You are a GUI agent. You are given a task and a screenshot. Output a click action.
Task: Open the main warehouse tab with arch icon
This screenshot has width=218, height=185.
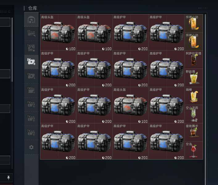pos(31,19)
